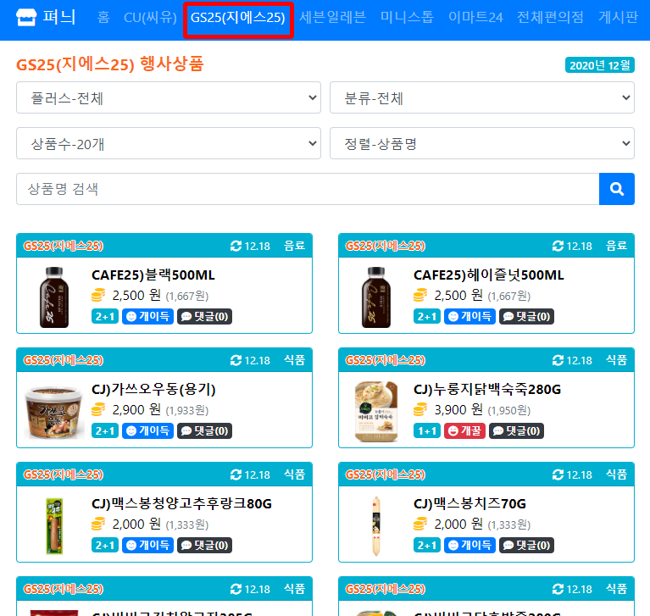Open product title CAFE25)블랙500ML
This screenshot has height=616, width=650.
pos(153,275)
